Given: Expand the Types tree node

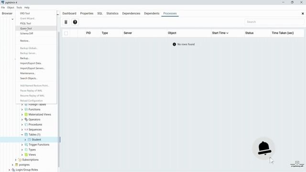Looking at the screenshot, I should point(22,150).
